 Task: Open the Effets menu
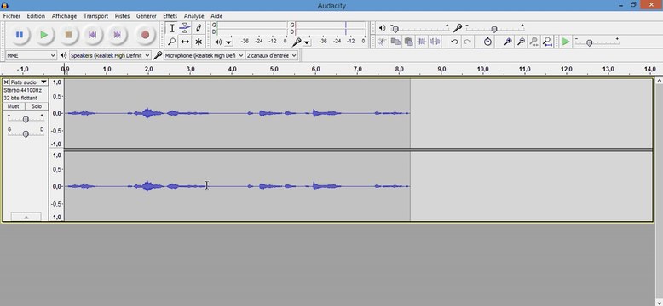coord(170,16)
